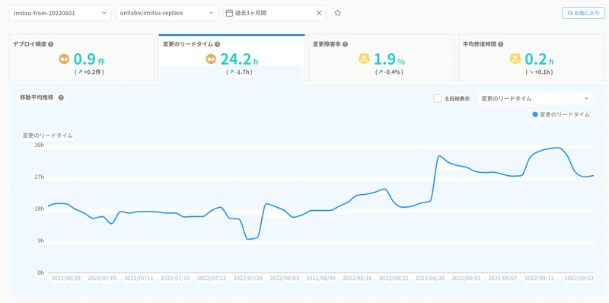The height and width of the screenshot is (303, 609).
Task: Click the 1.9% value
Action: (x=390, y=59)
